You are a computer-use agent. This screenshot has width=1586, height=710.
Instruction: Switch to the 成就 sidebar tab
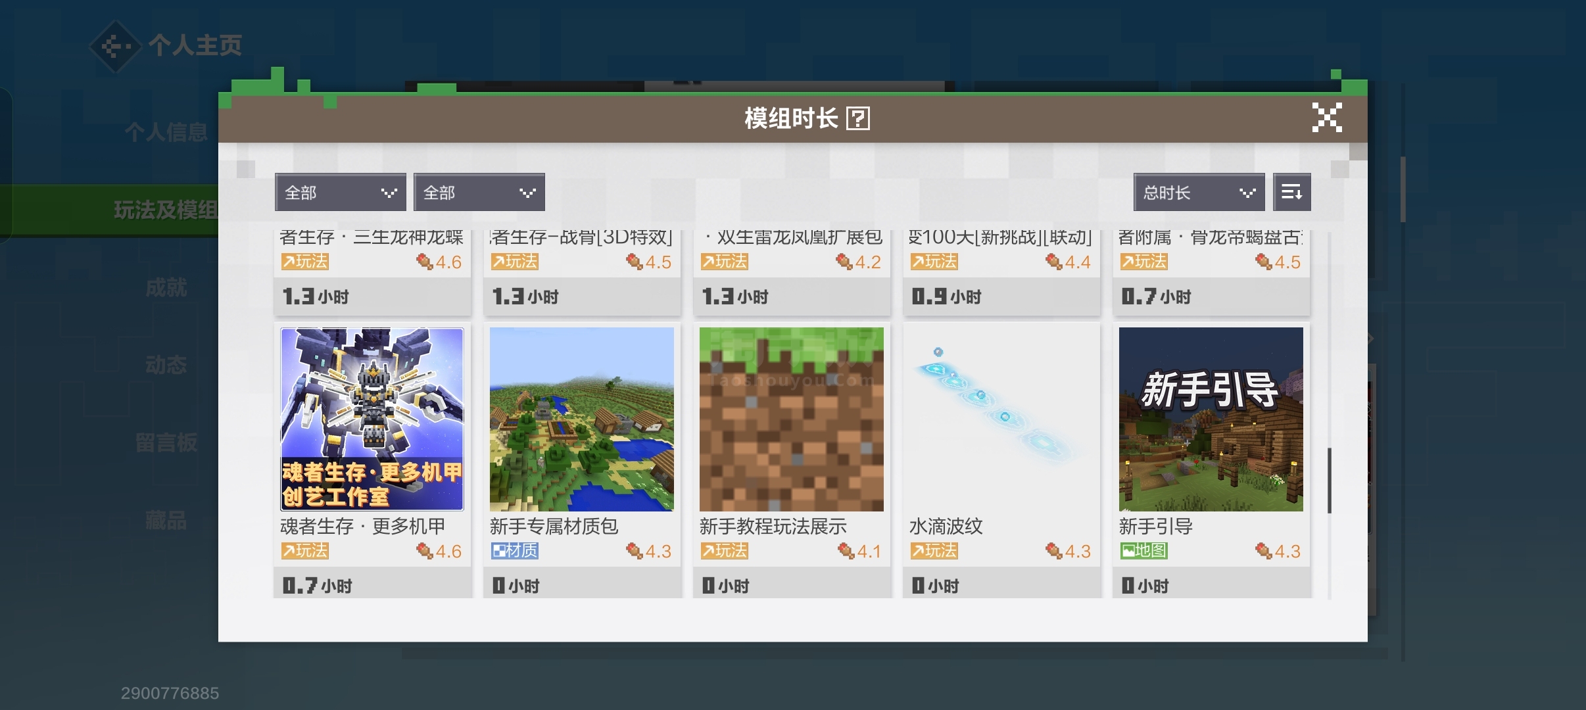point(166,287)
